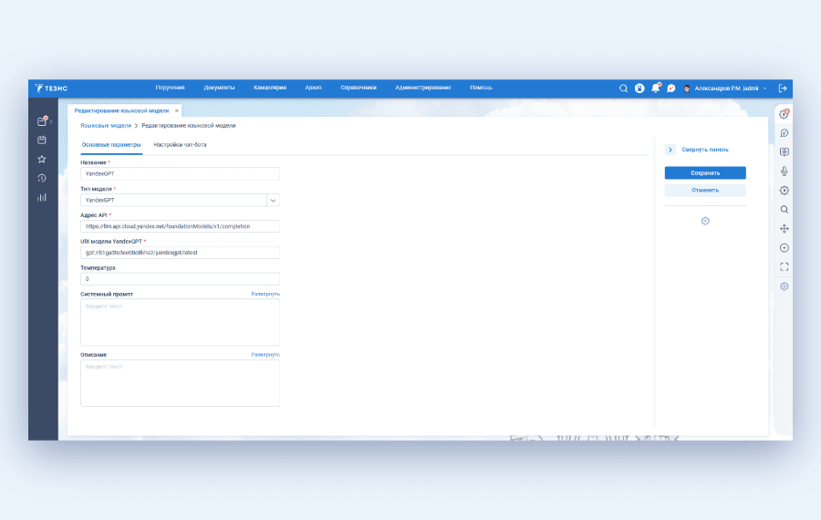Open the Канцелярия menu
The width and height of the screenshot is (821, 520).
[270, 88]
